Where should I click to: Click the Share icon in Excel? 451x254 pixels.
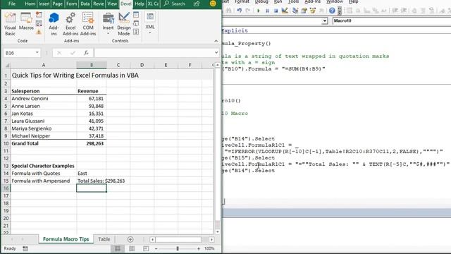(x=197, y=4)
